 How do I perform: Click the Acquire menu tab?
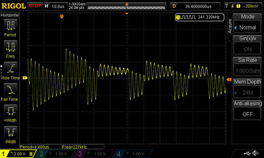(x=230, y=26)
